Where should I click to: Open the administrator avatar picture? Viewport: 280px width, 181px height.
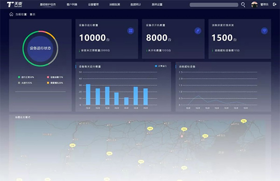254,5
